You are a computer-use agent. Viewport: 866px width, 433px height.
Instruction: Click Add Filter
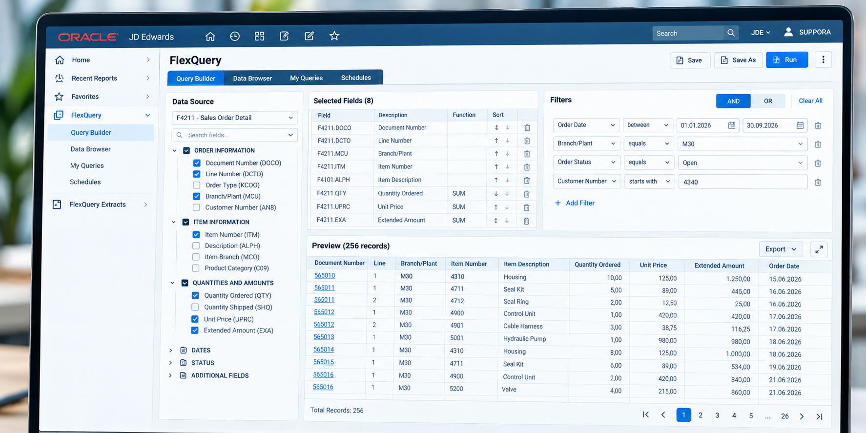click(x=575, y=203)
